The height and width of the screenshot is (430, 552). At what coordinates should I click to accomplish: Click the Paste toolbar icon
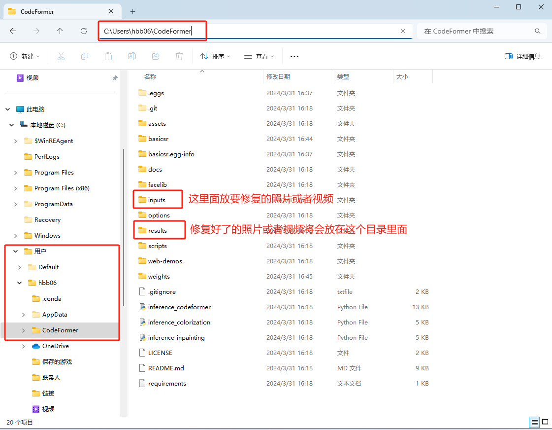coord(108,56)
